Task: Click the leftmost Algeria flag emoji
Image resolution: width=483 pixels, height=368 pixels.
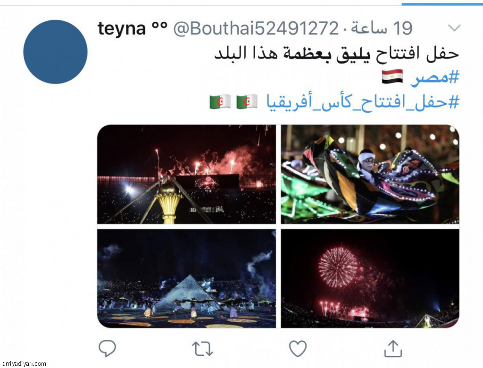Action: click(220, 101)
